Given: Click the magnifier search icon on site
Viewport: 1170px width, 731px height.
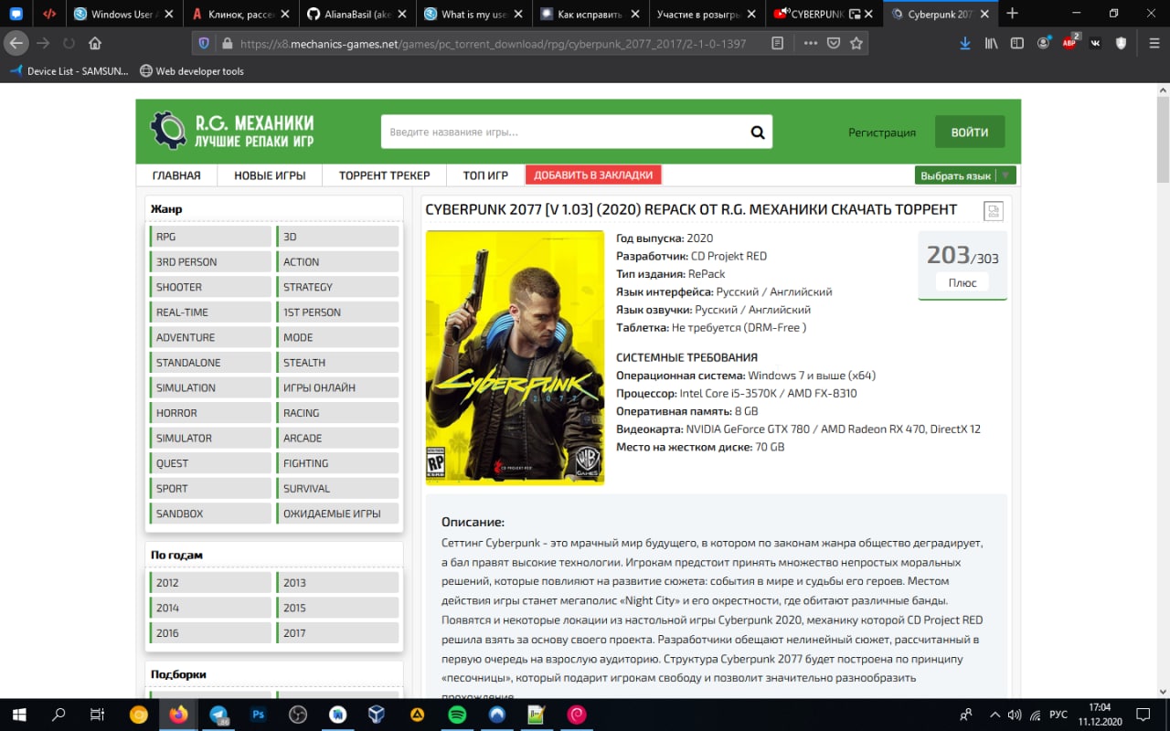Looking at the screenshot, I should click(758, 132).
